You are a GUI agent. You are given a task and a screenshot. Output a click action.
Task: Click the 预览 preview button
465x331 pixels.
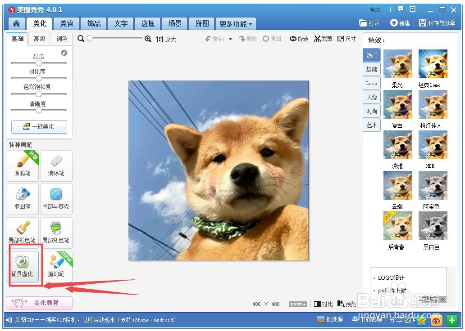pyautogui.click(x=346, y=304)
